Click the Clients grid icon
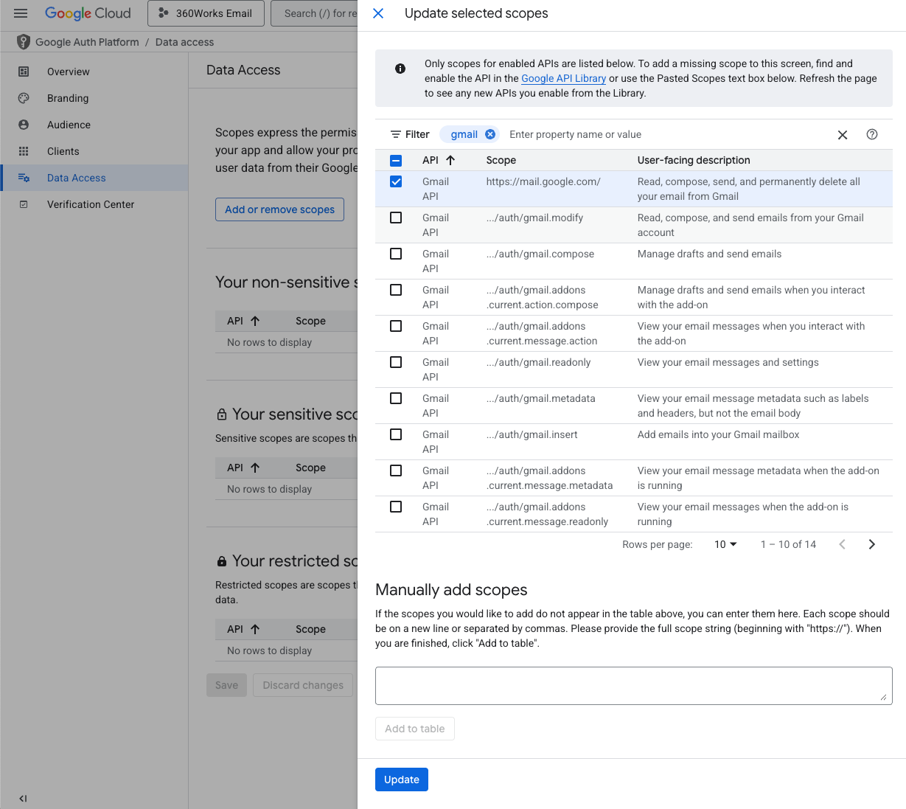Screen dimensions: 906x809 24,151
